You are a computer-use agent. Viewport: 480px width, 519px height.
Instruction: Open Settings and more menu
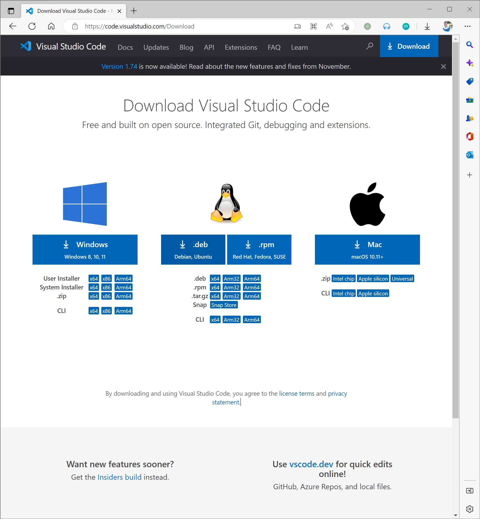(467, 26)
